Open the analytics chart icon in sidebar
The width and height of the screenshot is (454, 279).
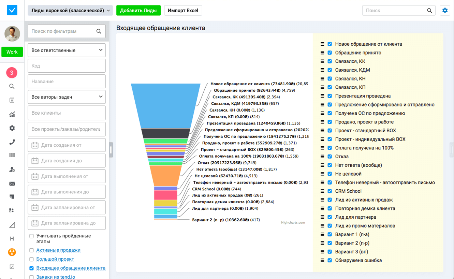[x=12, y=115]
